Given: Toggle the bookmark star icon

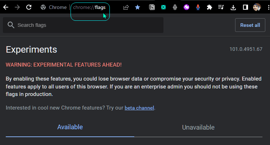Looking at the screenshot, I should (138, 7).
